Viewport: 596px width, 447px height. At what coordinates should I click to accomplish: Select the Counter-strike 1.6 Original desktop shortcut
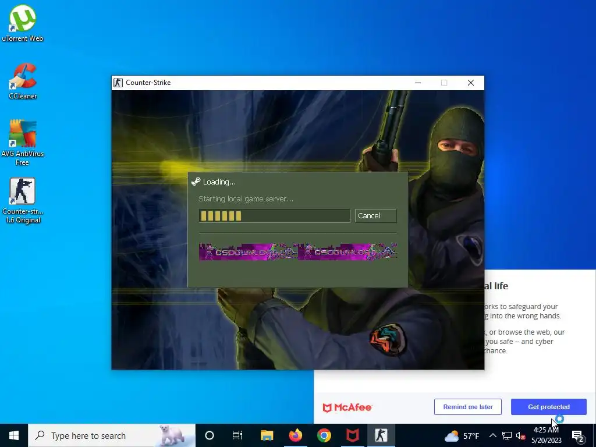tap(23, 200)
